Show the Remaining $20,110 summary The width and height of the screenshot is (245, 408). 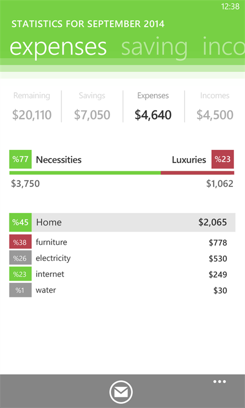[32, 107]
